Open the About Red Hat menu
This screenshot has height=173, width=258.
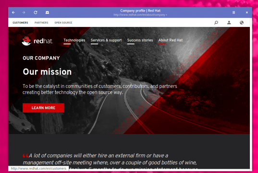(171, 40)
